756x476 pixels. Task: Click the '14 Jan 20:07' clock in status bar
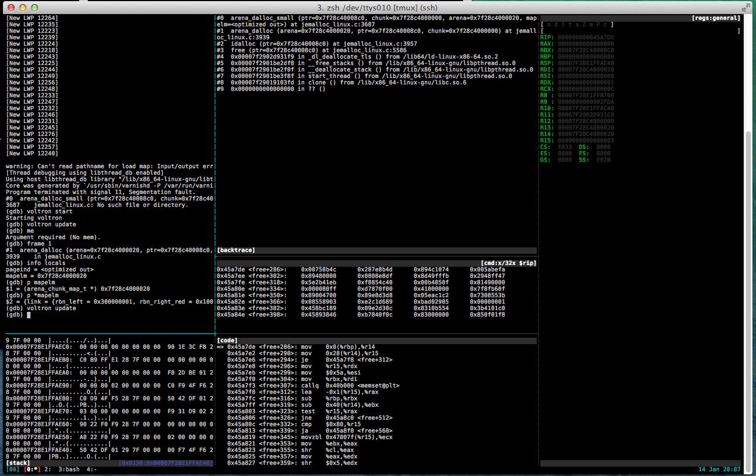tap(719, 470)
